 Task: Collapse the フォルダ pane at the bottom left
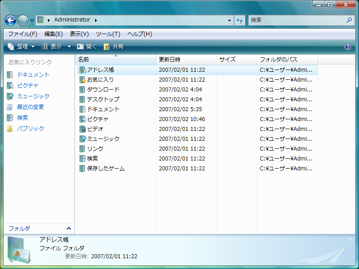tap(67, 229)
